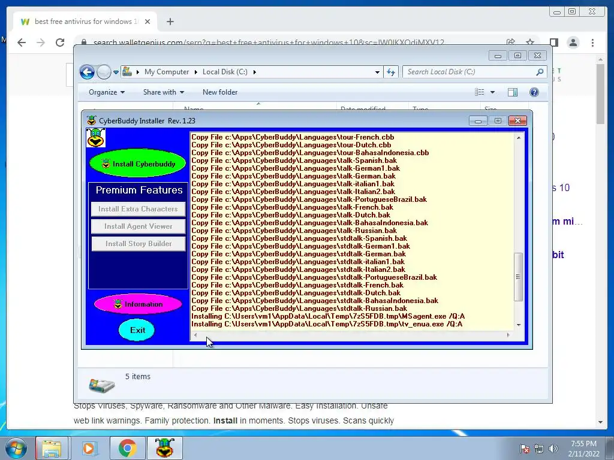Toggle Chrome side panel icon
614x460 pixels.
[x=553, y=43]
